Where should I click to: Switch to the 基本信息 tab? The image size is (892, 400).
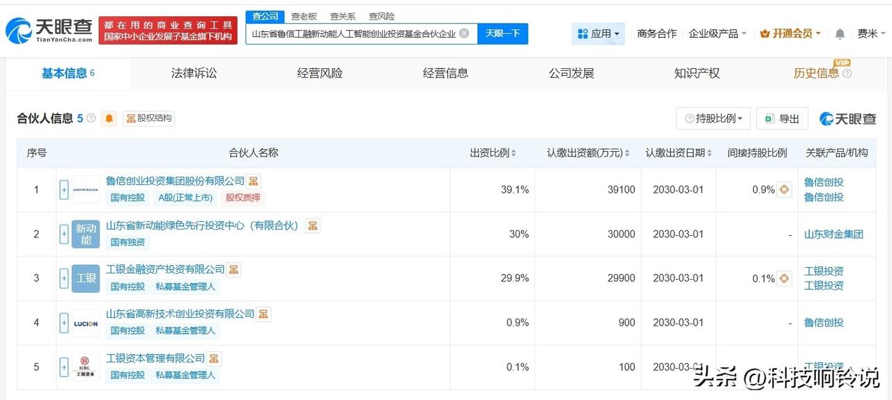[x=68, y=73]
